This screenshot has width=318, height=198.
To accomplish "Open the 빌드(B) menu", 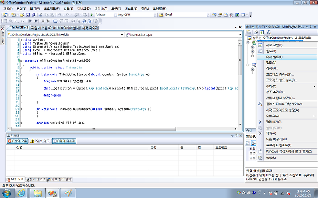I will click(x=68, y=9).
